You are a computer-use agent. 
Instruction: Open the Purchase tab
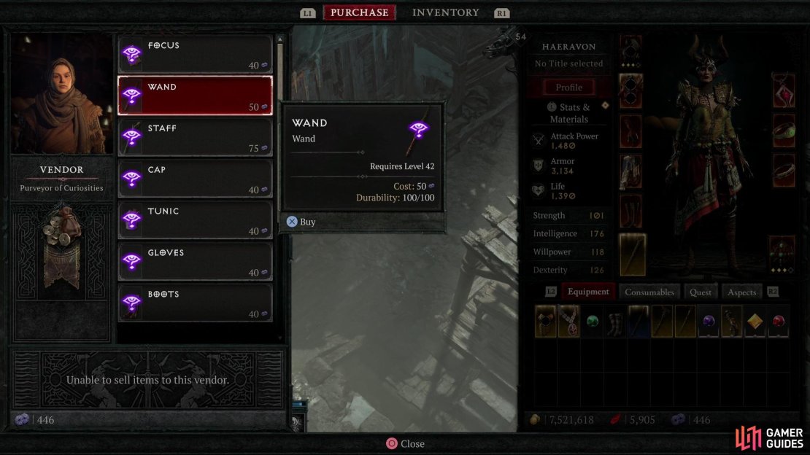pyautogui.click(x=360, y=12)
